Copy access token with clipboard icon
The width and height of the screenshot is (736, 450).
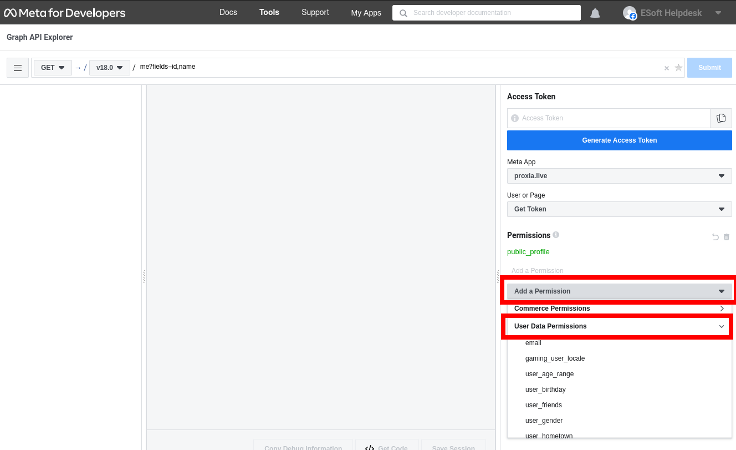point(721,118)
